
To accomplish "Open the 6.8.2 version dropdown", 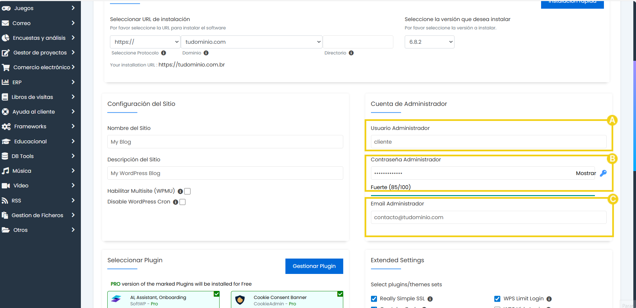I will tap(429, 42).
